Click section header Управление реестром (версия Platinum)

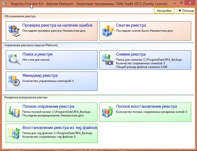point(31,45)
